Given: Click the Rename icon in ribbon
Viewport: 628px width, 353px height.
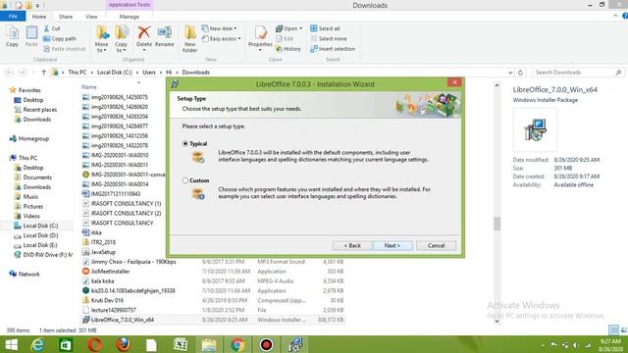Looking at the screenshot, I should (164, 37).
